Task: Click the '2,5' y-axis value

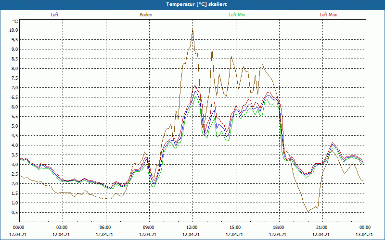Action: (x=15, y=174)
